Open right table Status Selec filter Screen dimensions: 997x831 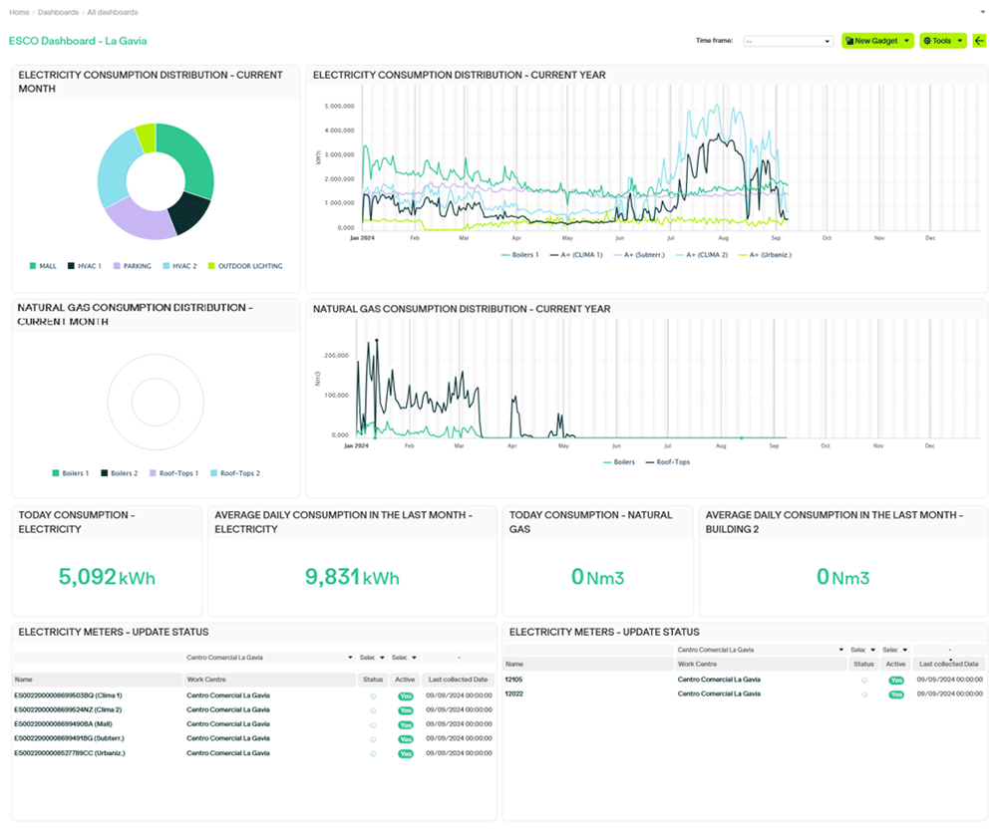tap(863, 650)
